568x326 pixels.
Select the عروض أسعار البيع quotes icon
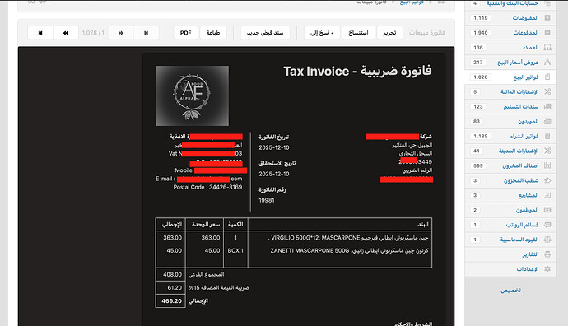coord(547,63)
